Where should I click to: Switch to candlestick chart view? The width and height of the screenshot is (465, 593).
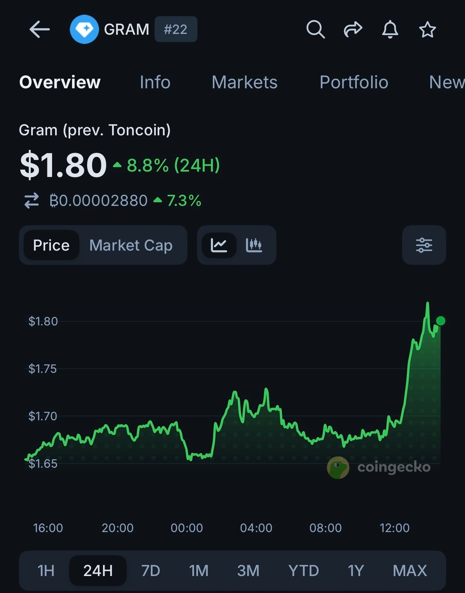point(254,245)
